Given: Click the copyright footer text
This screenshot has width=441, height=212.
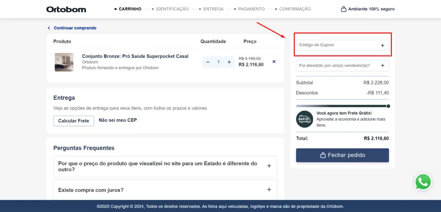Looking at the screenshot, I should click(x=220, y=206).
